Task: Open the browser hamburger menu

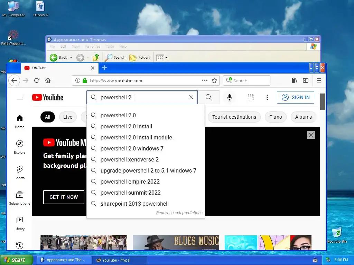Action: pos(319,80)
